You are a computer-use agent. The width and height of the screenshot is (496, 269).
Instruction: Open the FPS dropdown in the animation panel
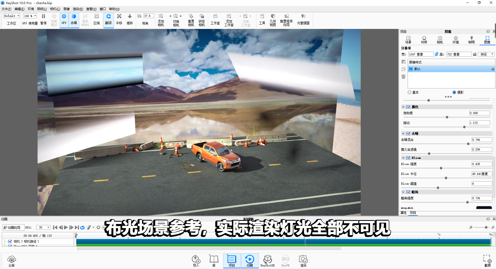tap(43, 227)
